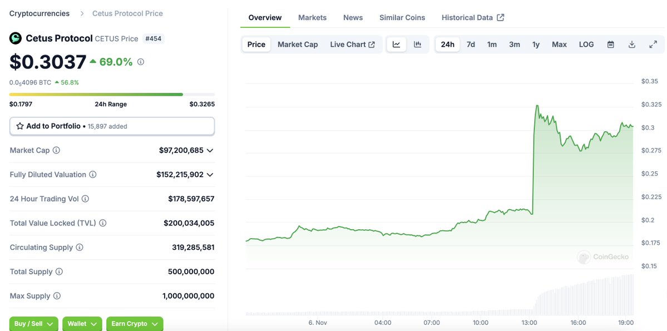Open the Earn Crypto dropdown
This screenshot has width=667, height=331.
[135, 324]
